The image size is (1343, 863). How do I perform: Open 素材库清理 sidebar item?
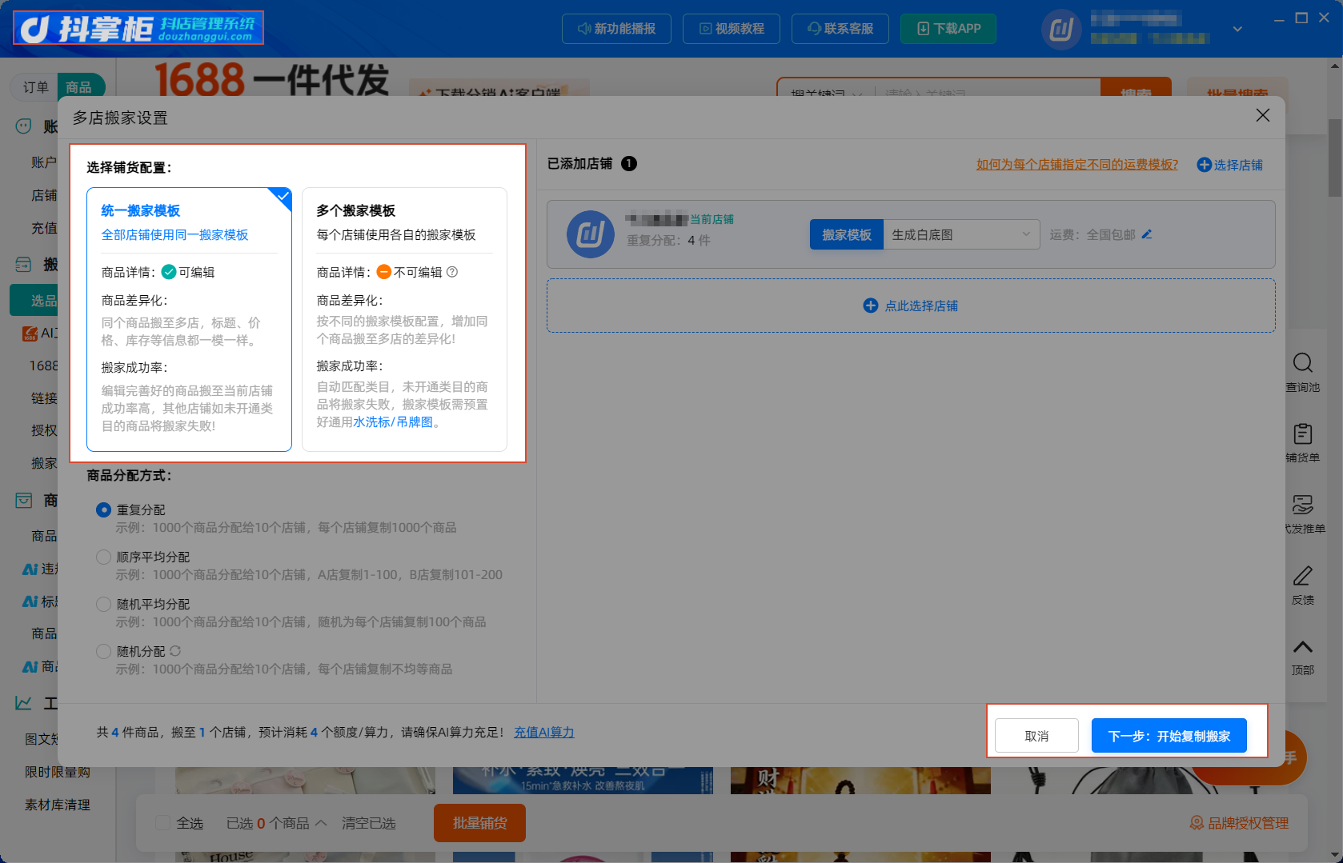(57, 805)
